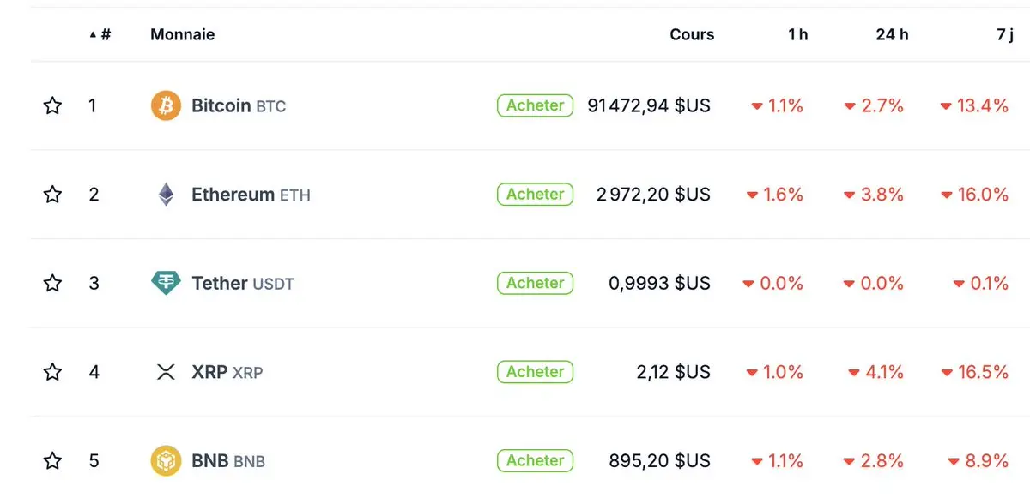Sort by Monnaie column header
The width and height of the screenshot is (1030, 498).
point(182,35)
